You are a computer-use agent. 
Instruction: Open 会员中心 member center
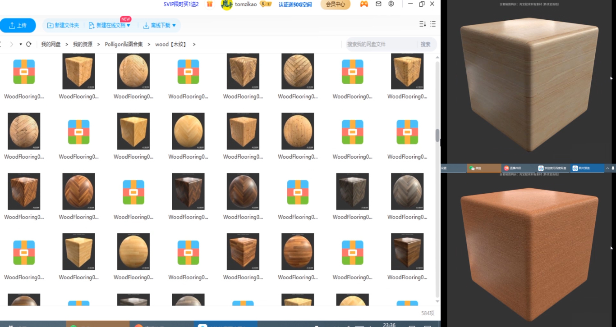[336, 5]
